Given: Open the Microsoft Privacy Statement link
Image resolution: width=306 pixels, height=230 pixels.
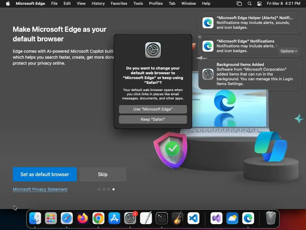Looking at the screenshot, I should point(40,189).
